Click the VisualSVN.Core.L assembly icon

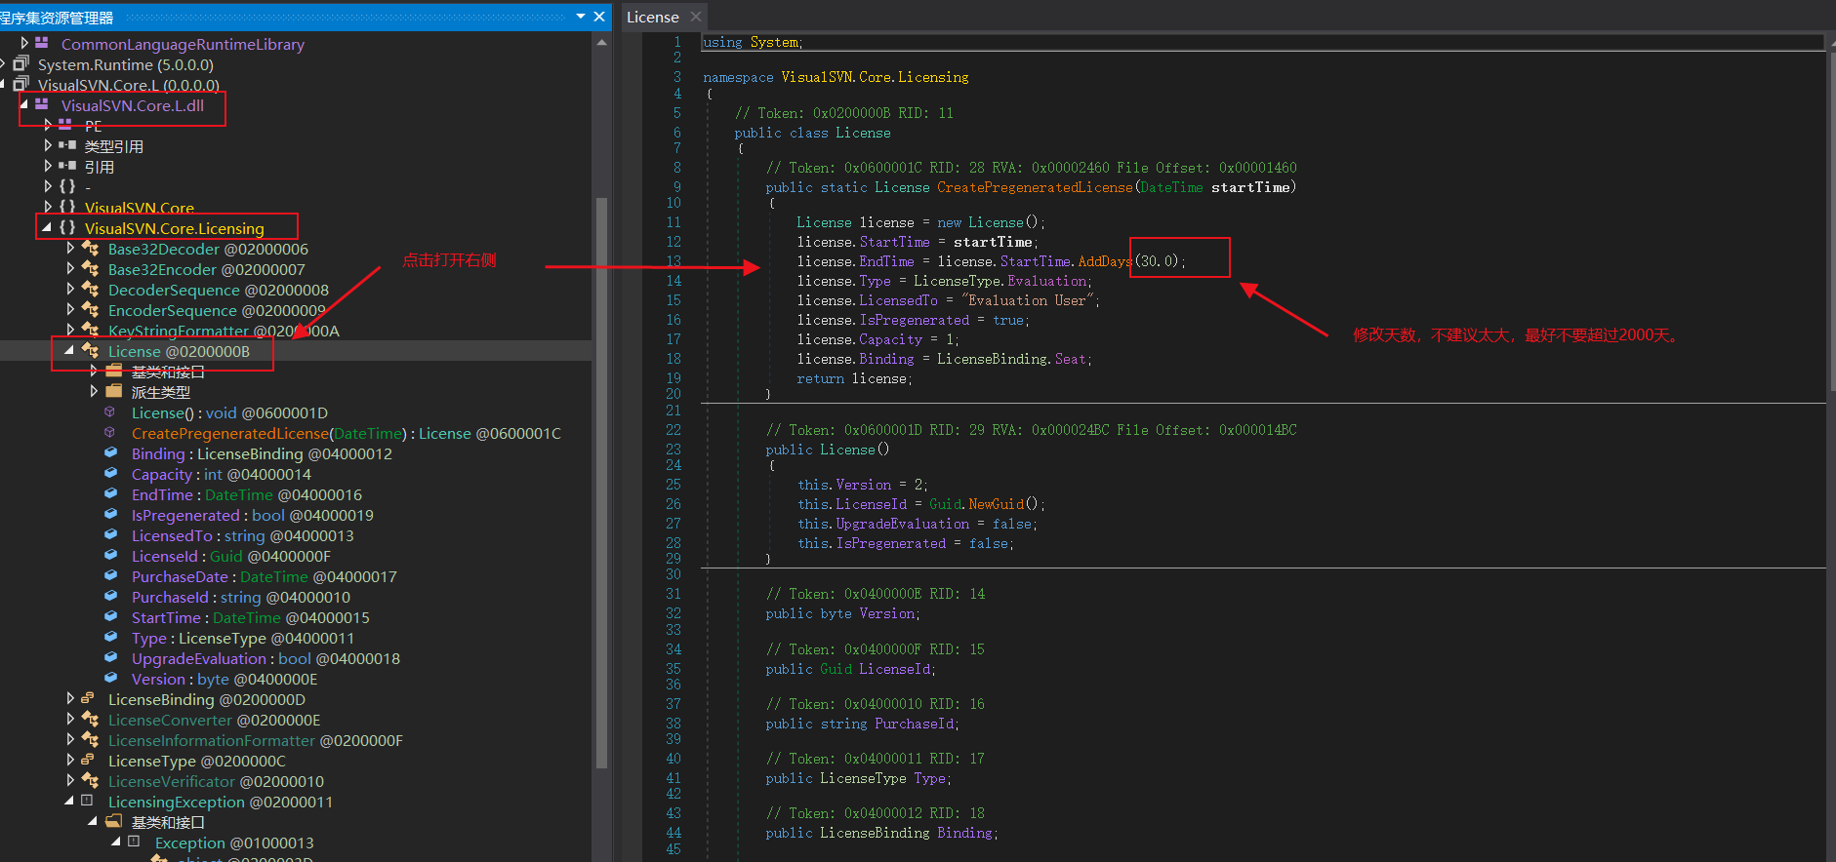tap(20, 84)
